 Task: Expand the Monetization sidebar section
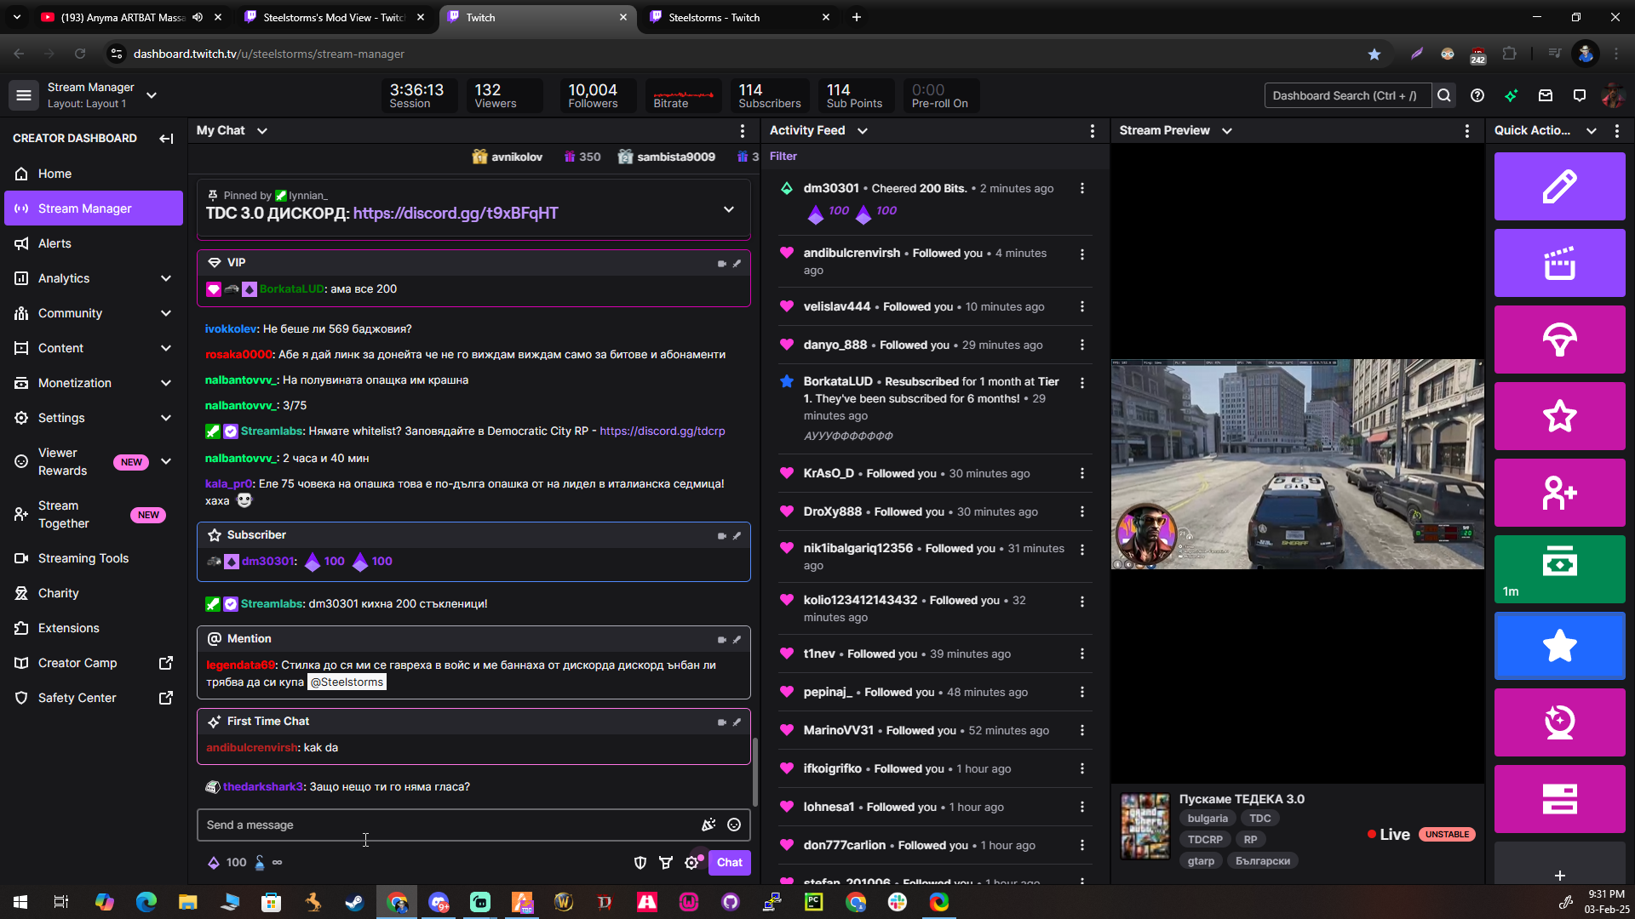point(166,383)
